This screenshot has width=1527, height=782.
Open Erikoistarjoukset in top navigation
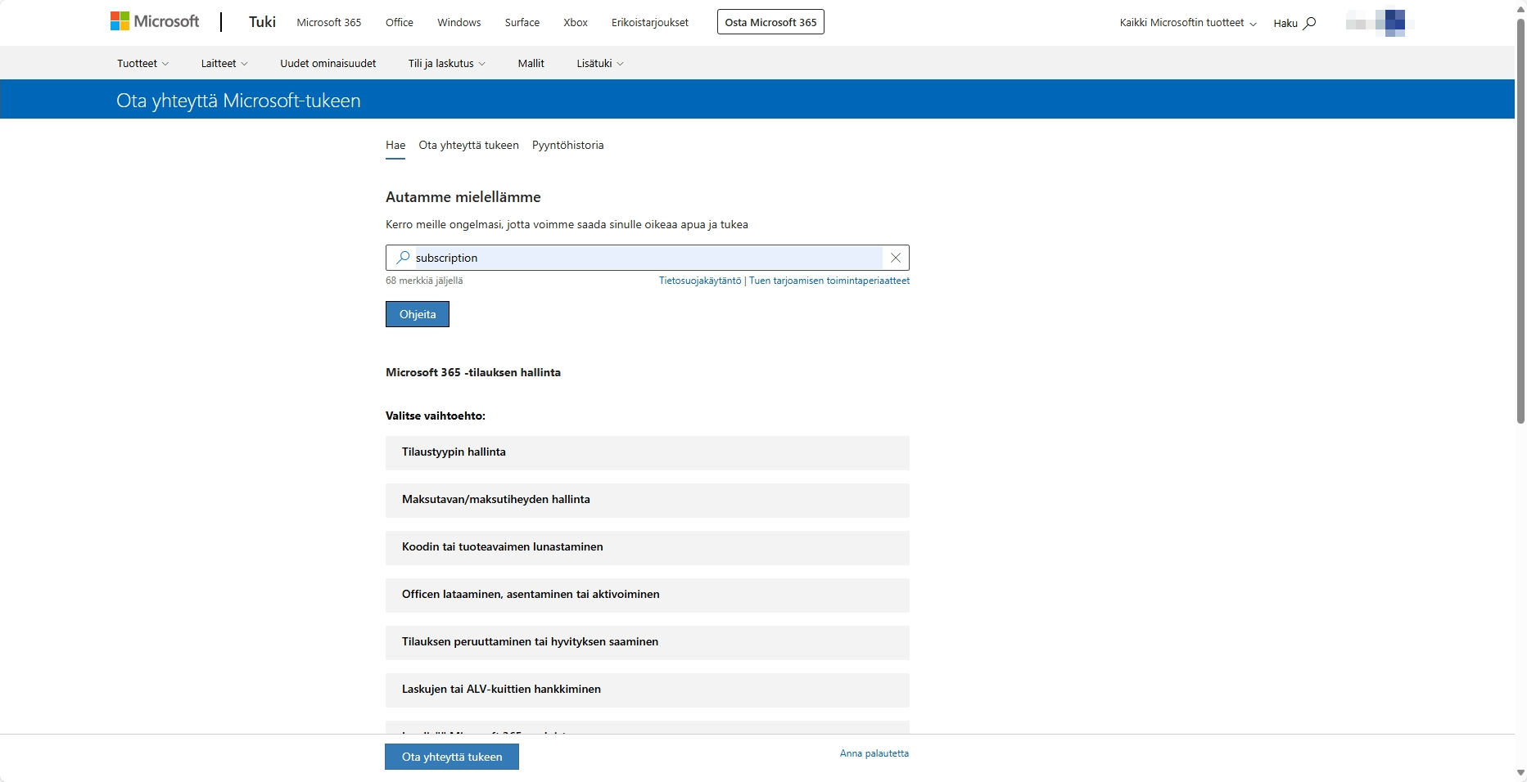(x=650, y=22)
